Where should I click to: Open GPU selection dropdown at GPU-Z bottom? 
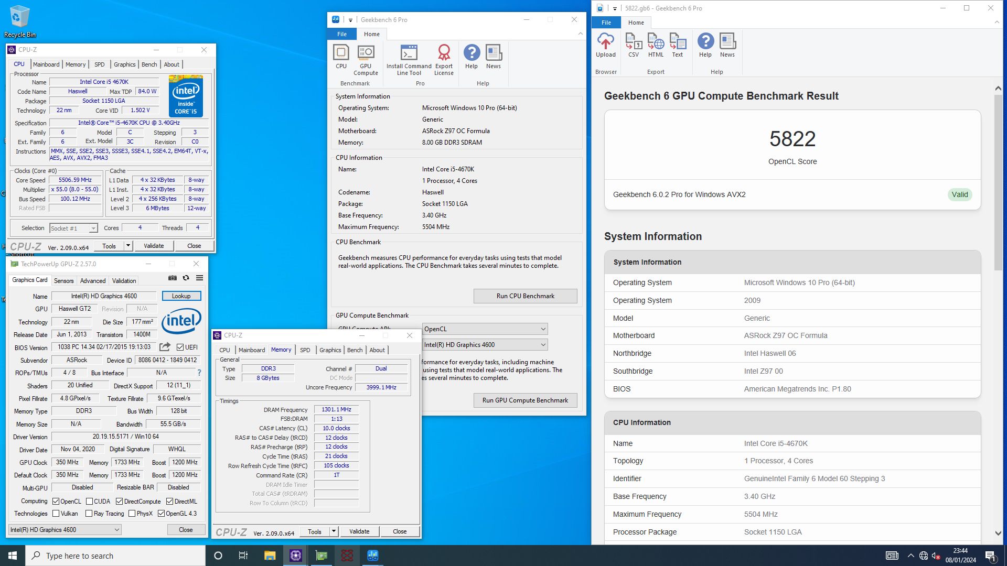65,530
